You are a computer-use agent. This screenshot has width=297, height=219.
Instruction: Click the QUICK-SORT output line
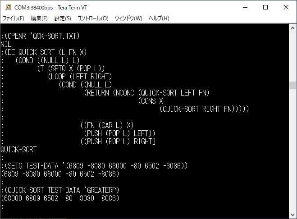pyautogui.click(x=18, y=150)
